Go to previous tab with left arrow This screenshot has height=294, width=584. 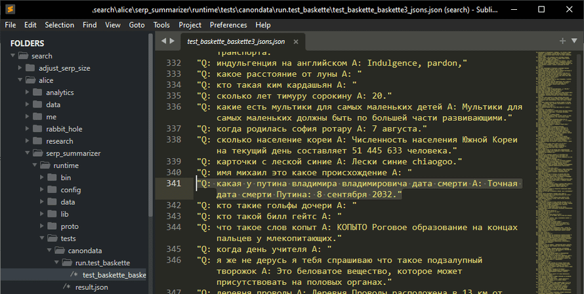pyautogui.click(x=163, y=41)
